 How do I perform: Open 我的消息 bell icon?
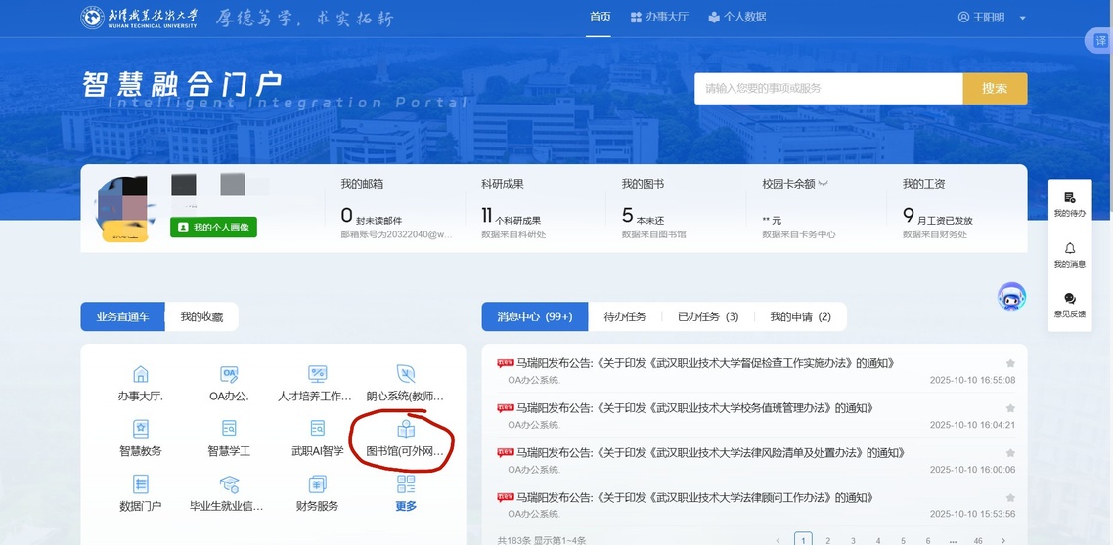(1069, 249)
